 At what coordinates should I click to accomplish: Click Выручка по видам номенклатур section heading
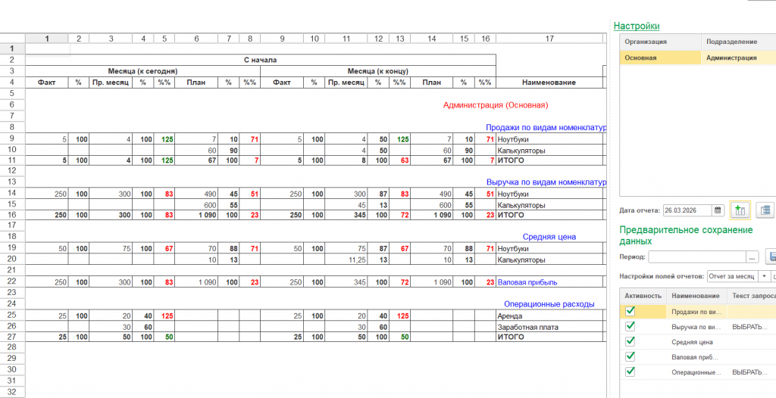(x=546, y=182)
